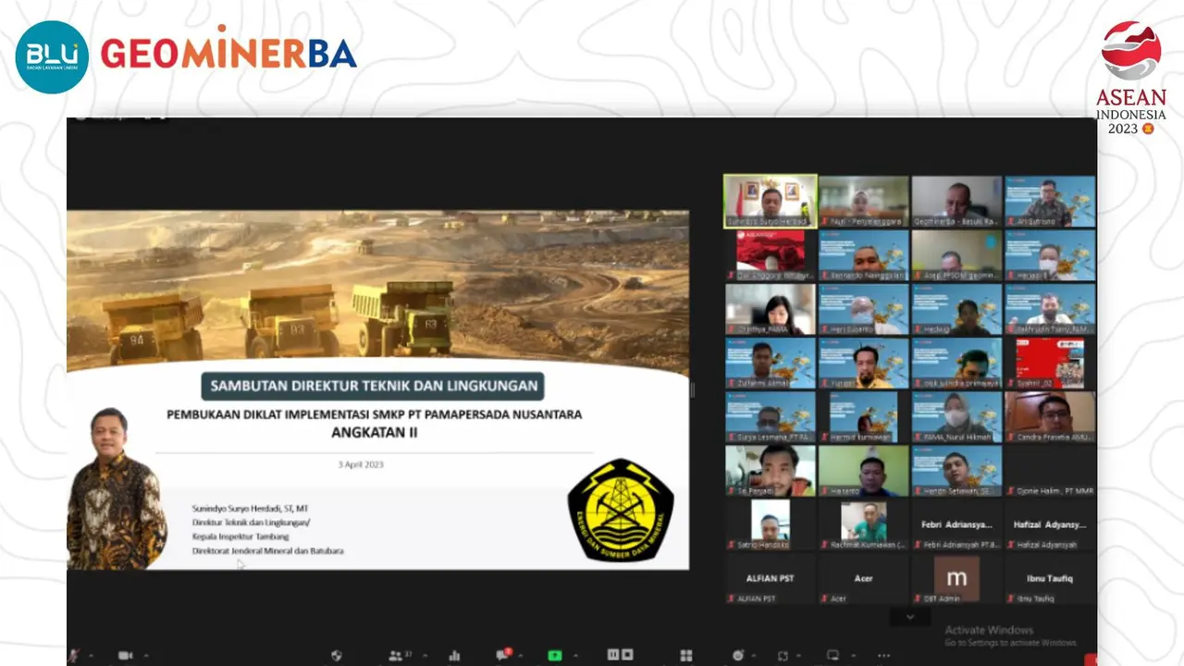Viewport: 1184px width, 666px height.
Task: Select the Hendri Setiawan video tile
Action: pyautogui.click(x=957, y=470)
